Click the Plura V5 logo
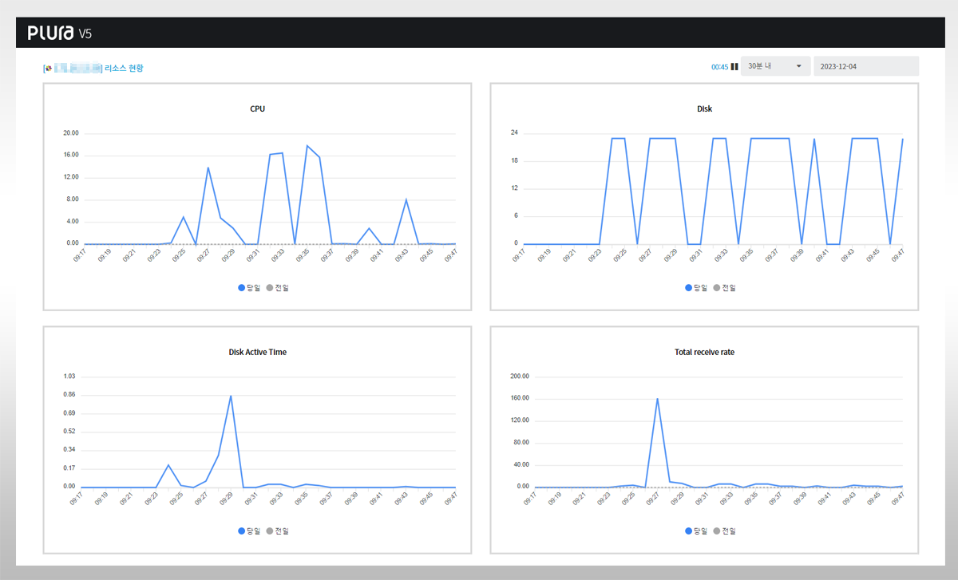 [60, 33]
